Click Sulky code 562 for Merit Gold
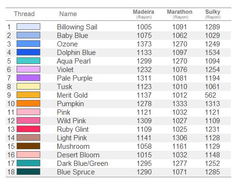The image size is (237, 182). (x=210, y=95)
